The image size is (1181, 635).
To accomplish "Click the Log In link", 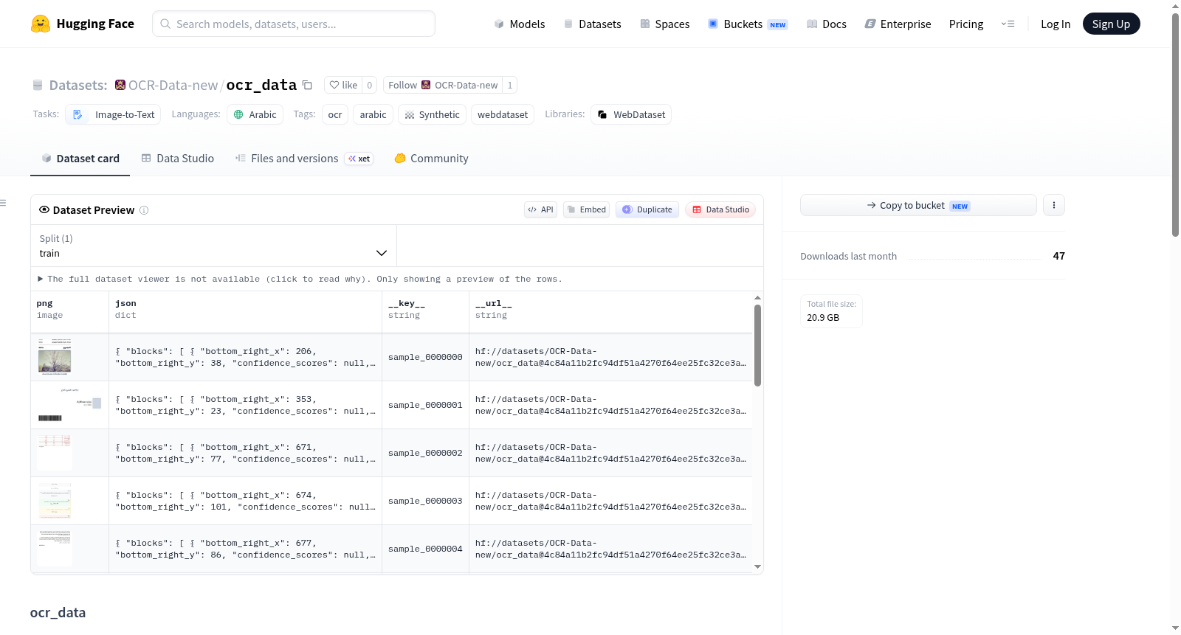I will [1056, 24].
